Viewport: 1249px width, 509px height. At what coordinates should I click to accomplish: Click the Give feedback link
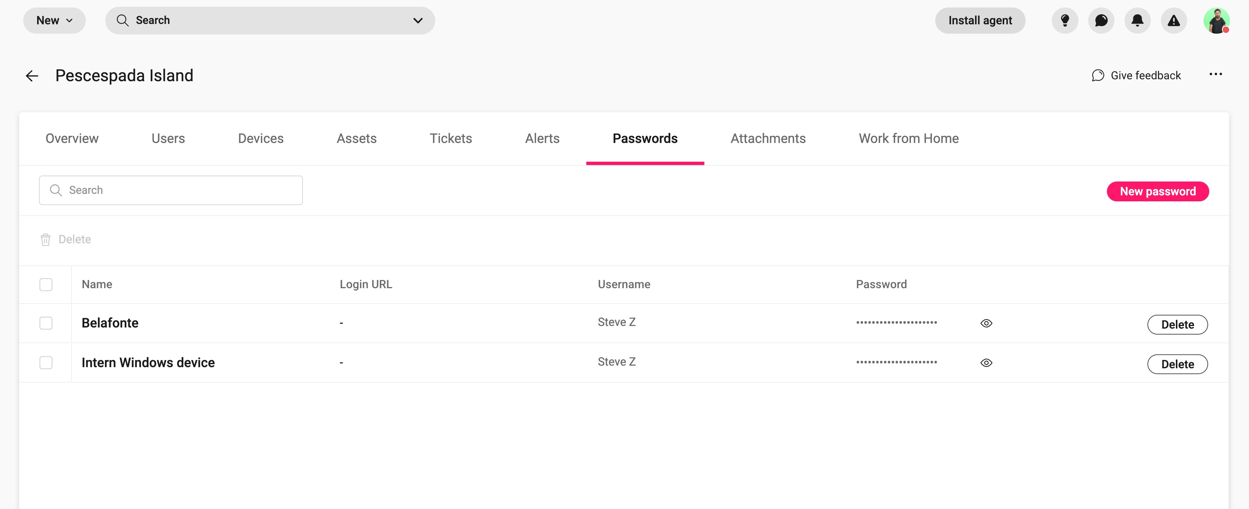pos(1136,76)
